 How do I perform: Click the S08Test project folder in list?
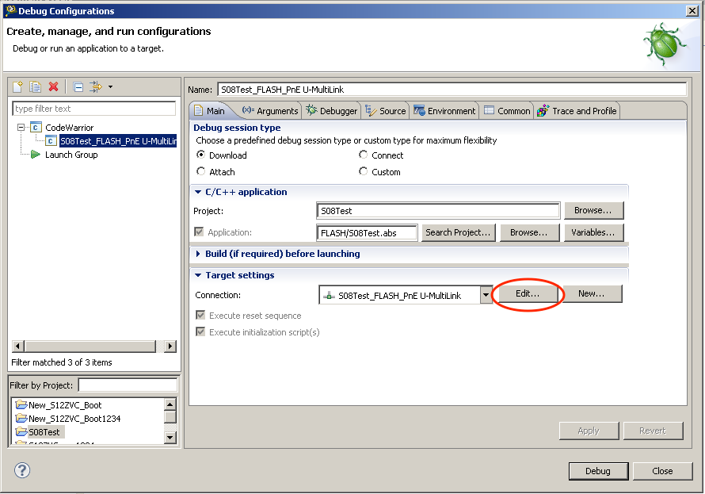[44, 432]
